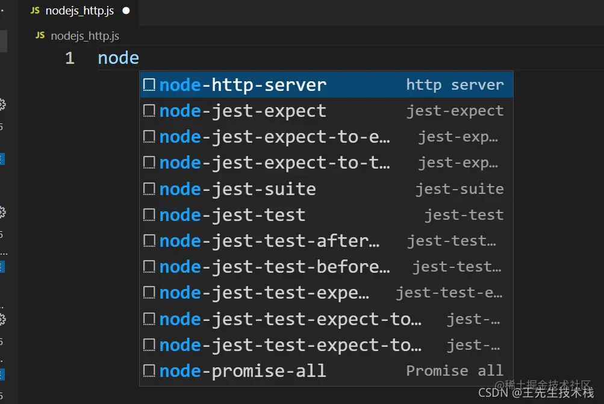Select the node-promise-all suggestion
This screenshot has height=404, width=604.
[x=326, y=371]
